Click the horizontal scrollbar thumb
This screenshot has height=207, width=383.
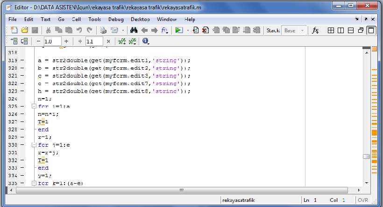182,190
